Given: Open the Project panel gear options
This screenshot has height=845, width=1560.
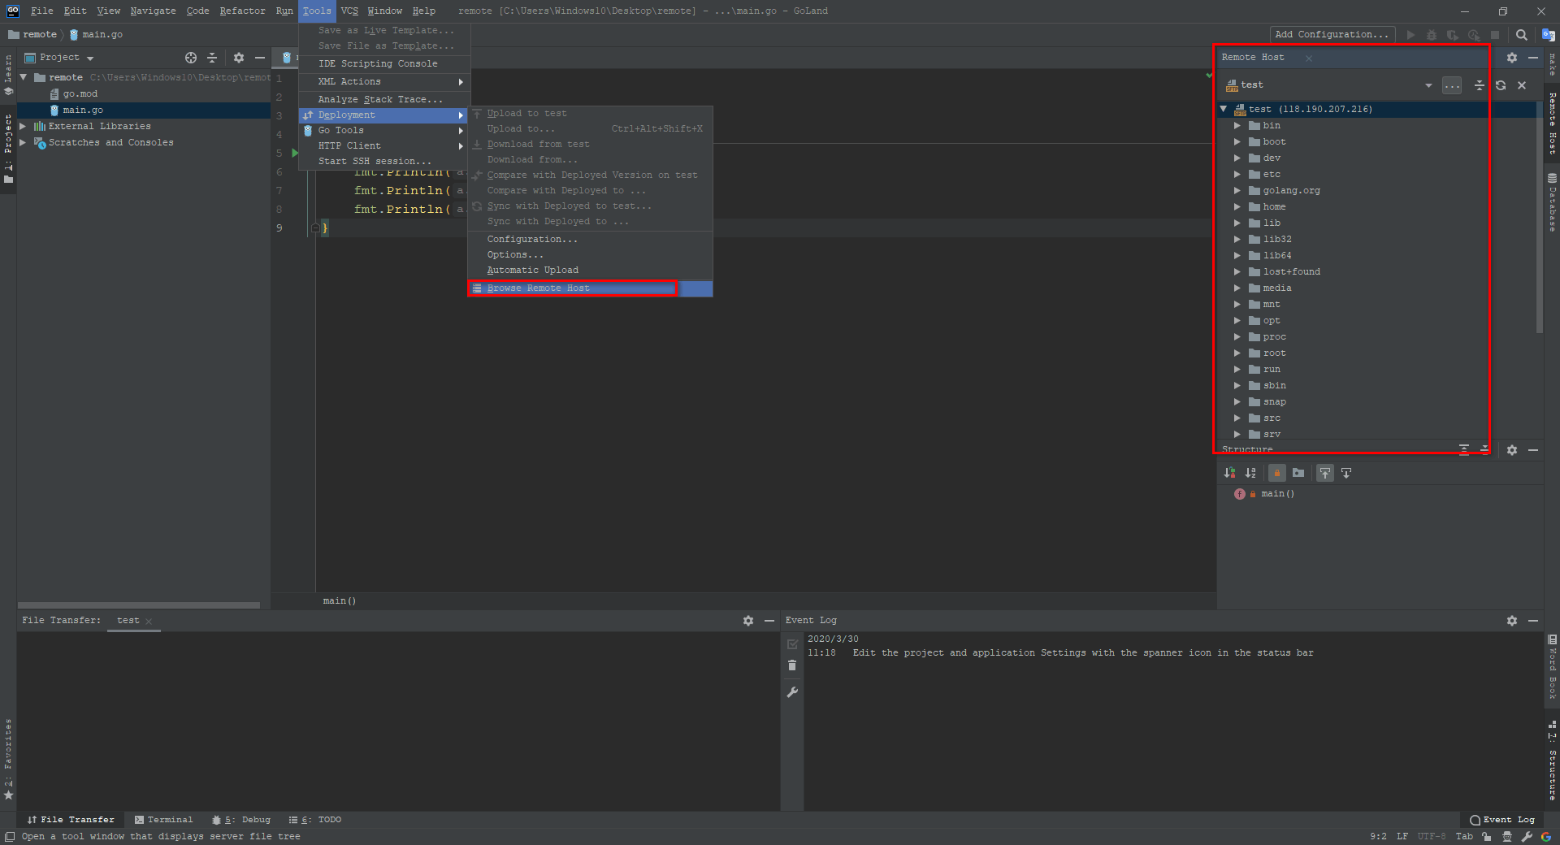Looking at the screenshot, I should pyautogui.click(x=238, y=58).
